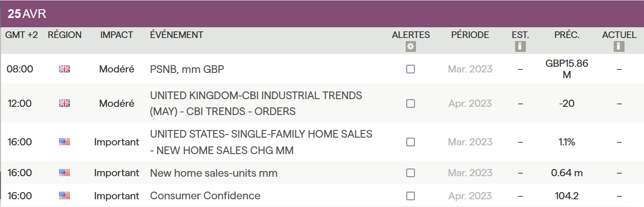Click the alerts settings gear icon
644x207 pixels.
coord(410,47)
